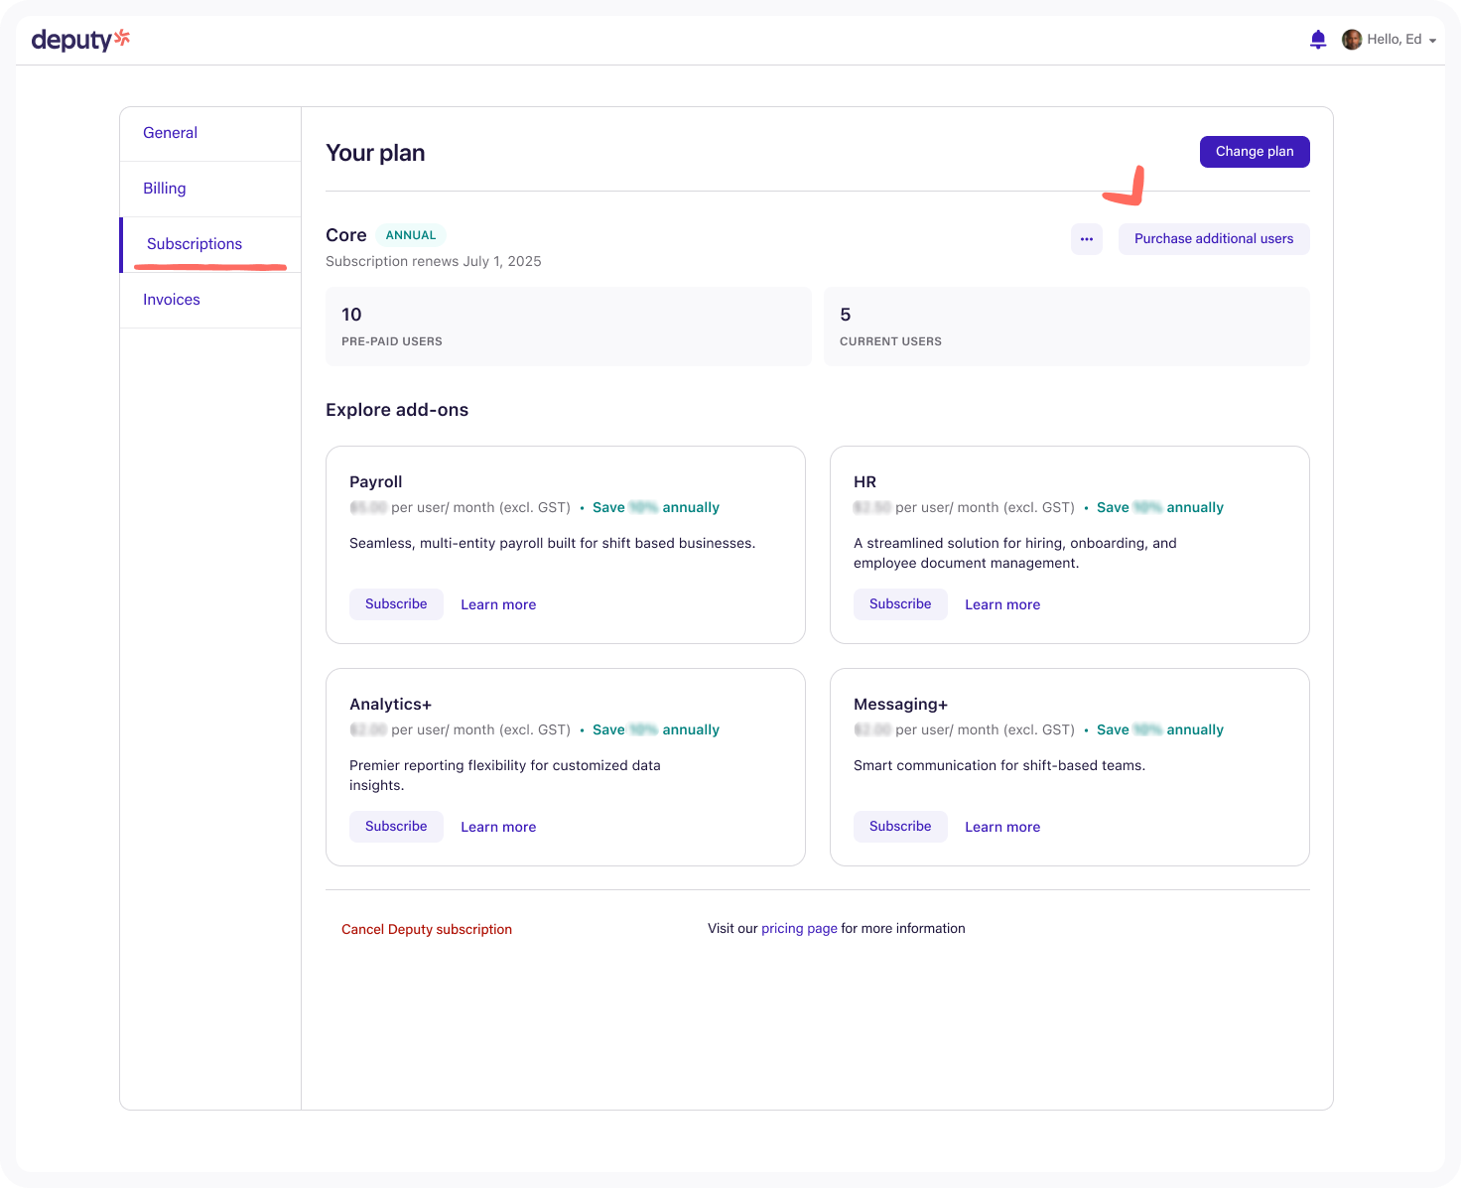The image size is (1461, 1188).
Task: Open the General settings tab
Action: pyautogui.click(x=170, y=133)
